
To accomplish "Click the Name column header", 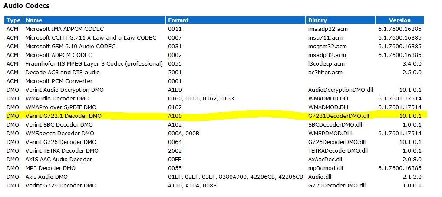I will click(x=94, y=20).
